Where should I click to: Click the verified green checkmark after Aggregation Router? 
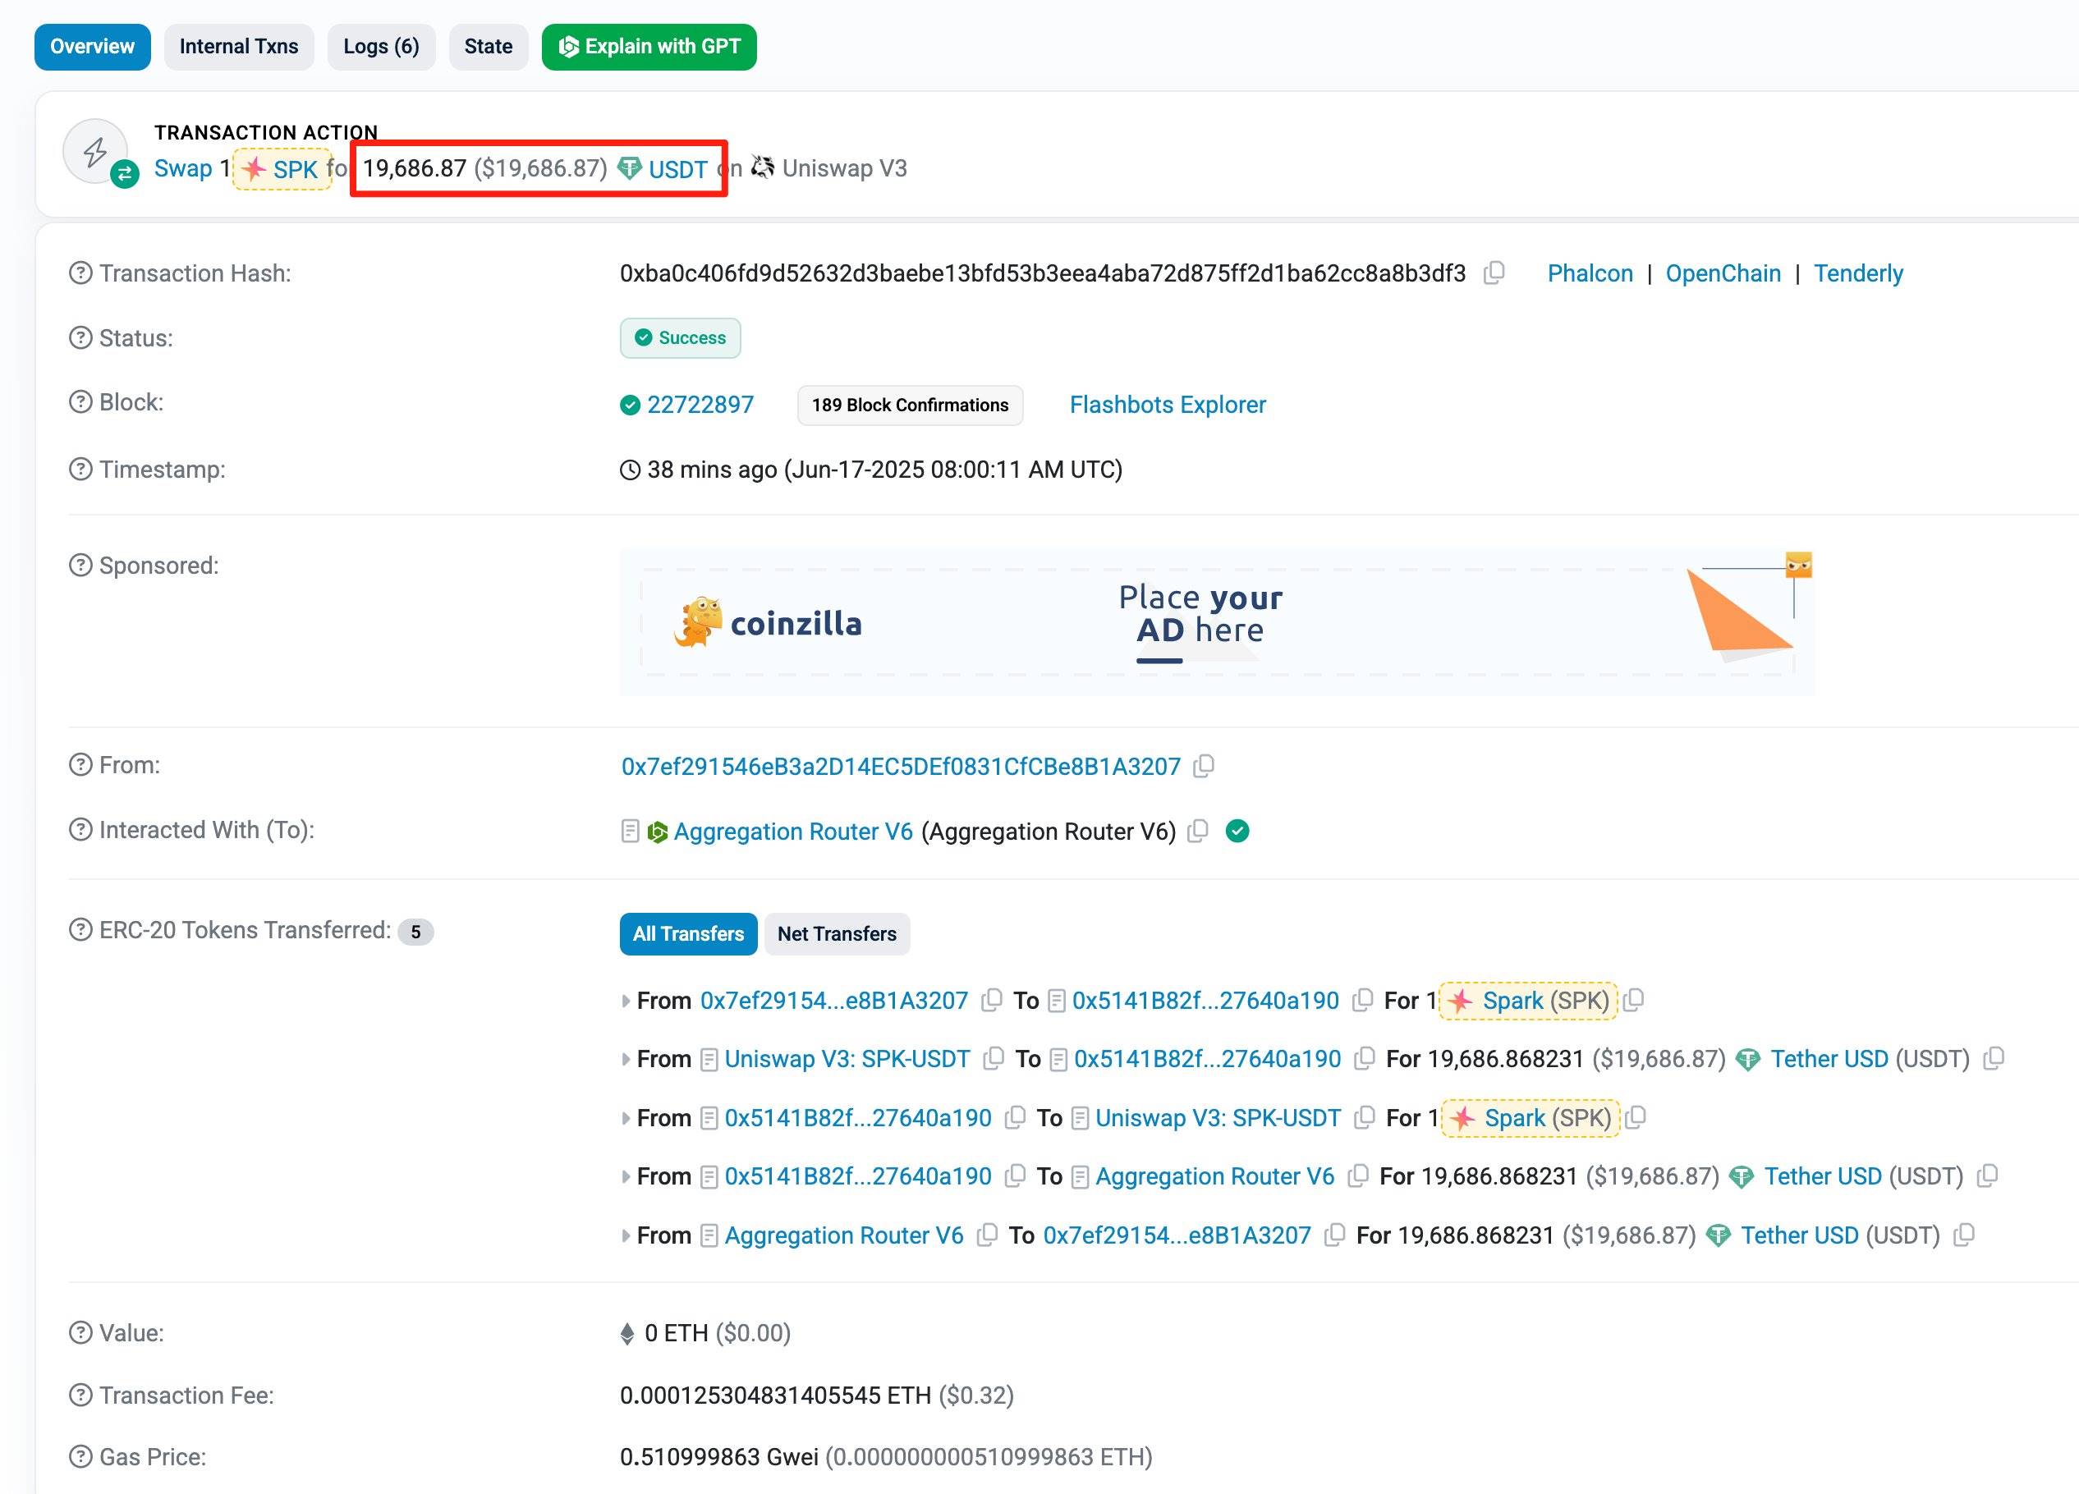point(1237,832)
